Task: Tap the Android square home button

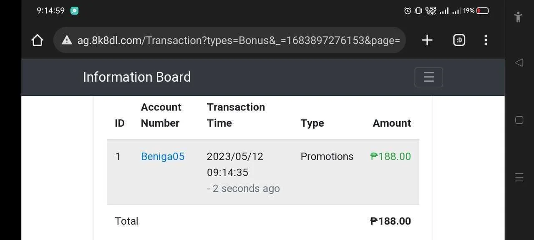Action: point(519,120)
